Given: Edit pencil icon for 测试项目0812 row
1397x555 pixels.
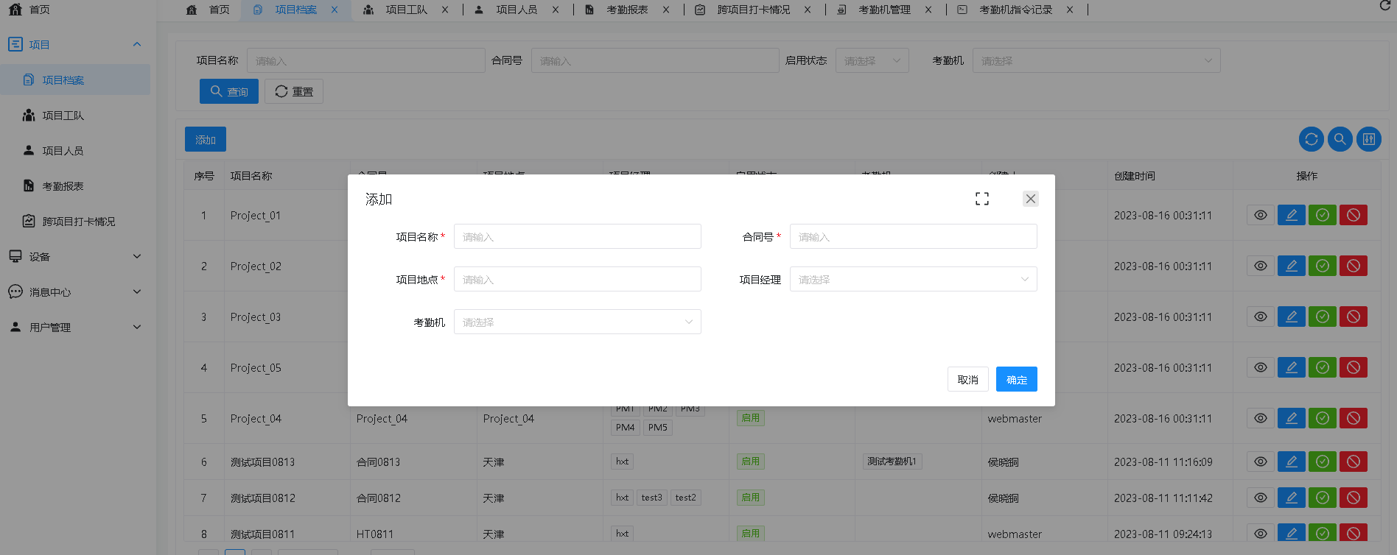Looking at the screenshot, I should pyautogui.click(x=1292, y=498).
